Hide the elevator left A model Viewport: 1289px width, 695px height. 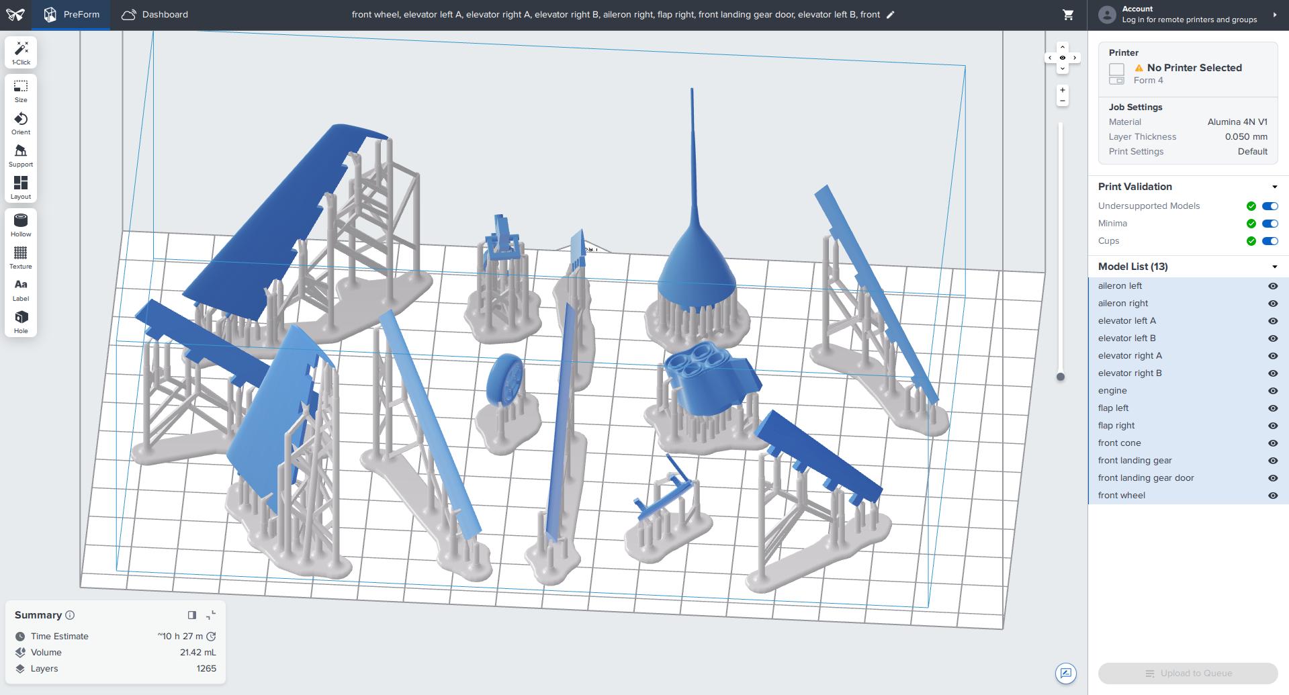click(x=1272, y=321)
